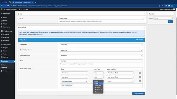Open FuseWP Settings submenu link

click(x=3, y=65)
